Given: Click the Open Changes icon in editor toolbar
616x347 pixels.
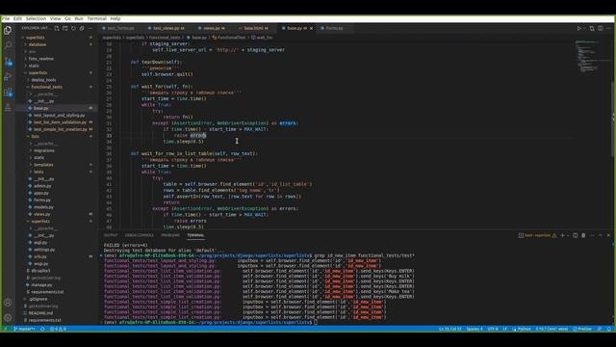Looking at the screenshot, I should tap(592, 28).
